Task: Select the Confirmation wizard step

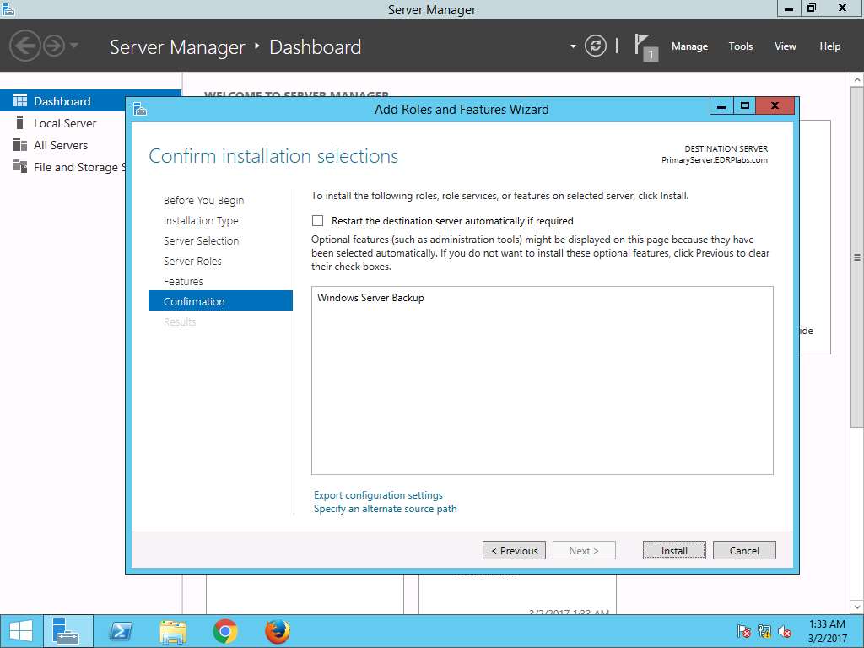Action: point(220,301)
